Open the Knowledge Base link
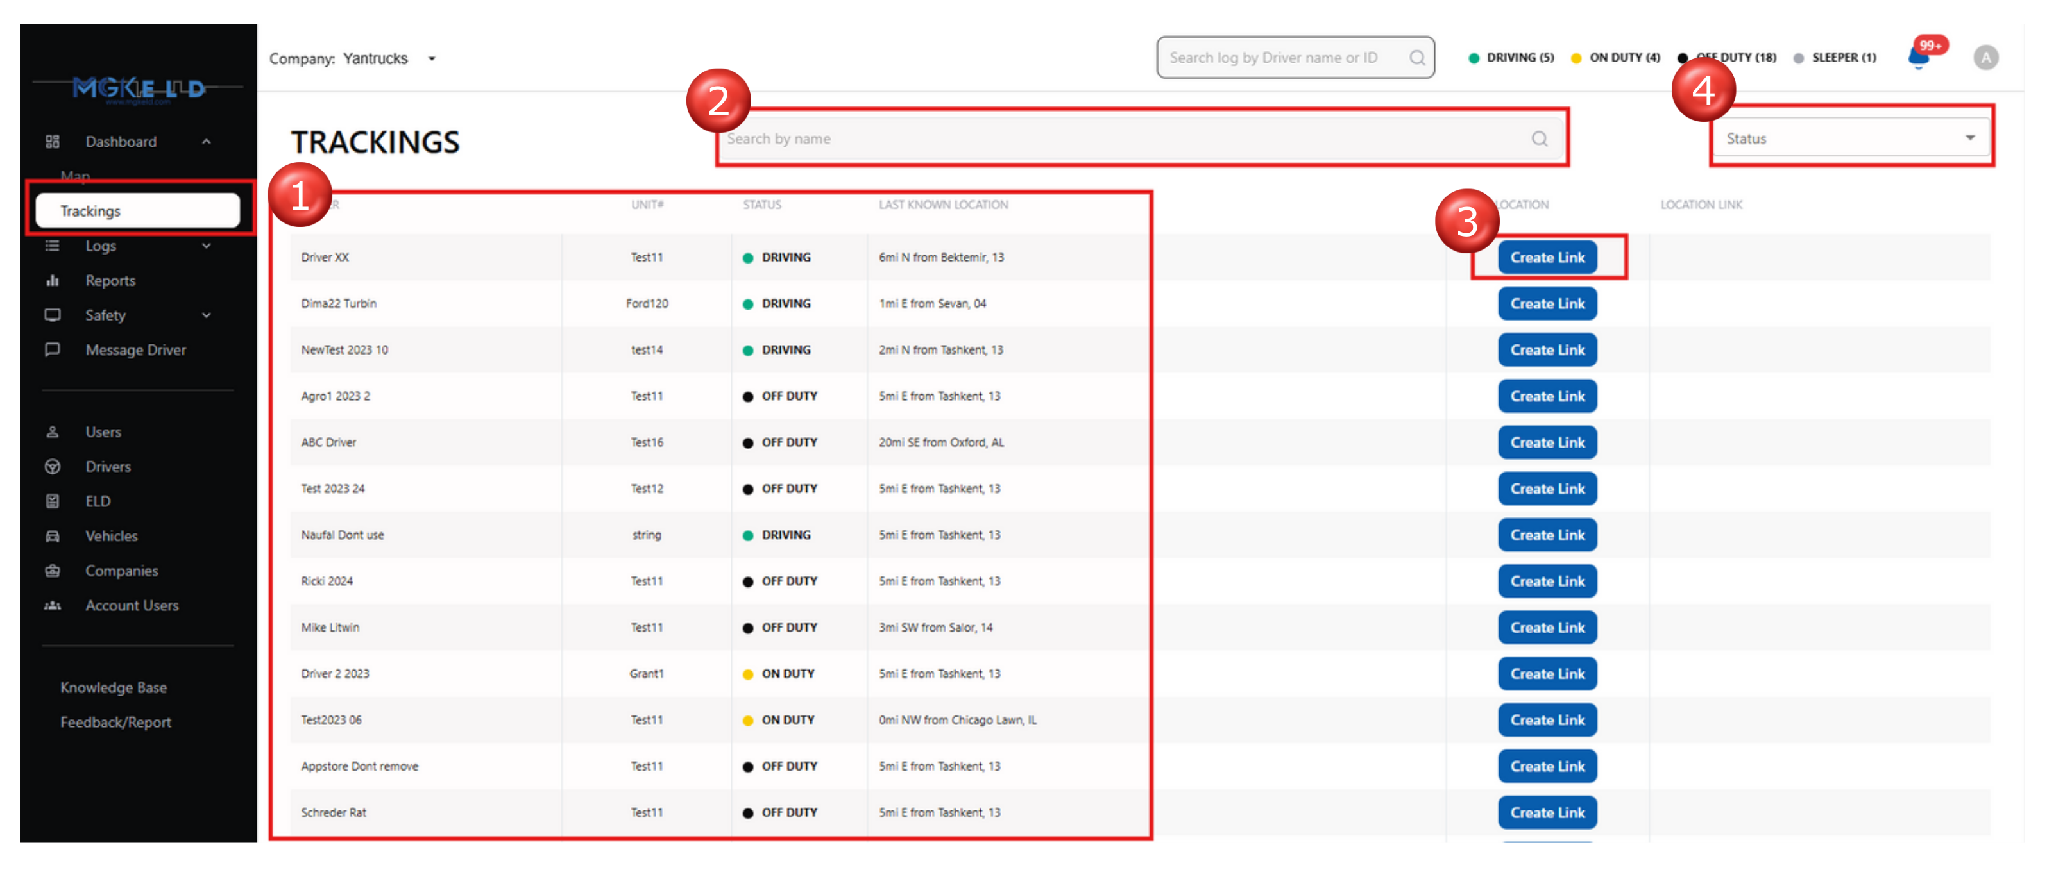 114,687
